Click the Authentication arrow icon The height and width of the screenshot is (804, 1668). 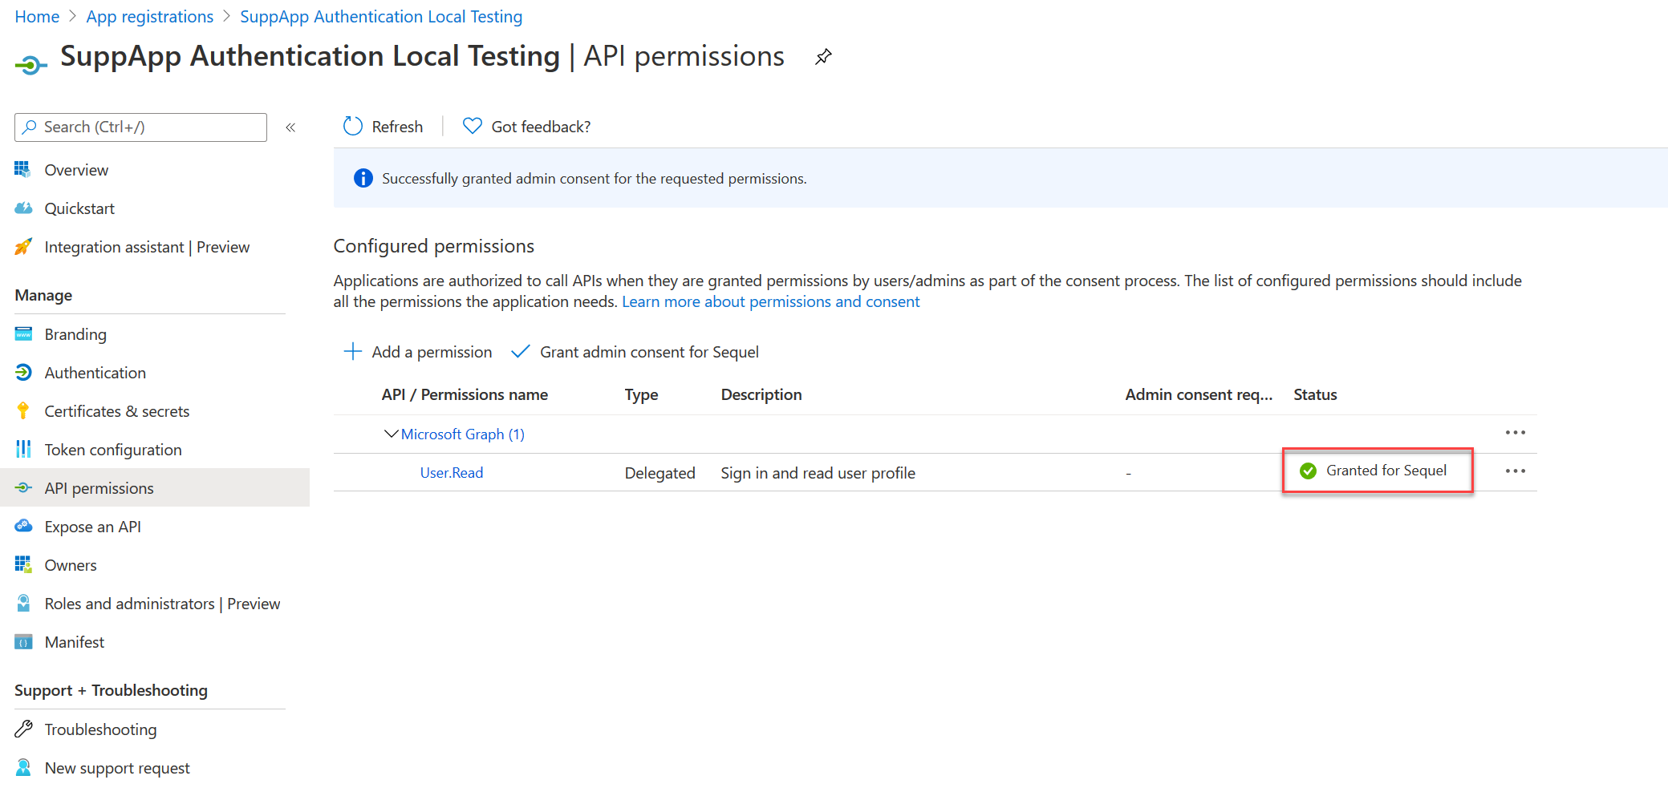coord(23,372)
